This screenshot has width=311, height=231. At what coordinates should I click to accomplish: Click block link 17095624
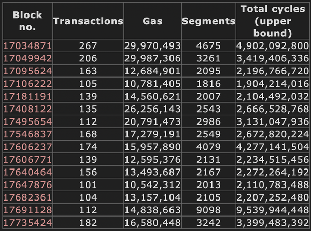(x=27, y=71)
